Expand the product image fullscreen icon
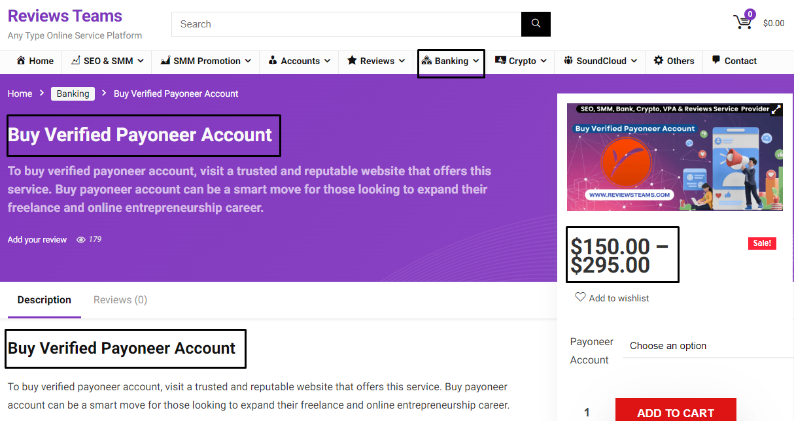Screen dimensions: 794x421 (x=776, y=110)
